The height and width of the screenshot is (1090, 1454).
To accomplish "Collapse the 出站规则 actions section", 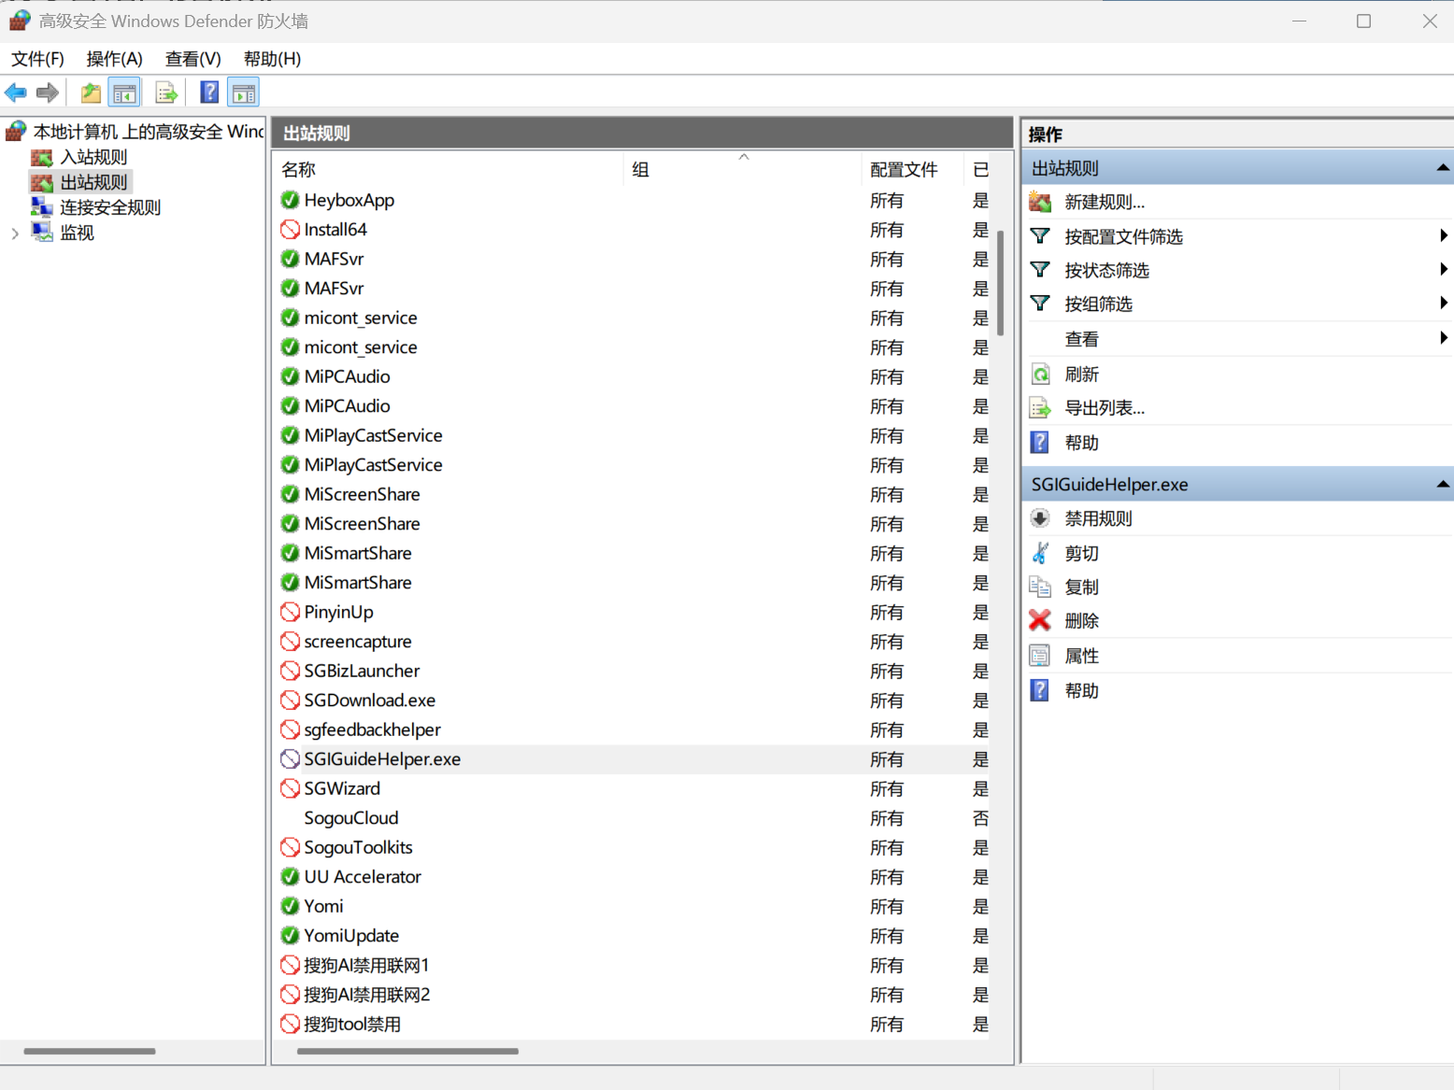I will tap(1443, 168).
